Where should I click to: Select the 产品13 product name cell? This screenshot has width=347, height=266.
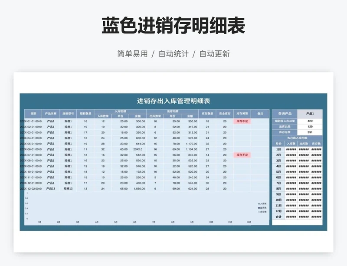pyautogui.click(x=51, y=189)
